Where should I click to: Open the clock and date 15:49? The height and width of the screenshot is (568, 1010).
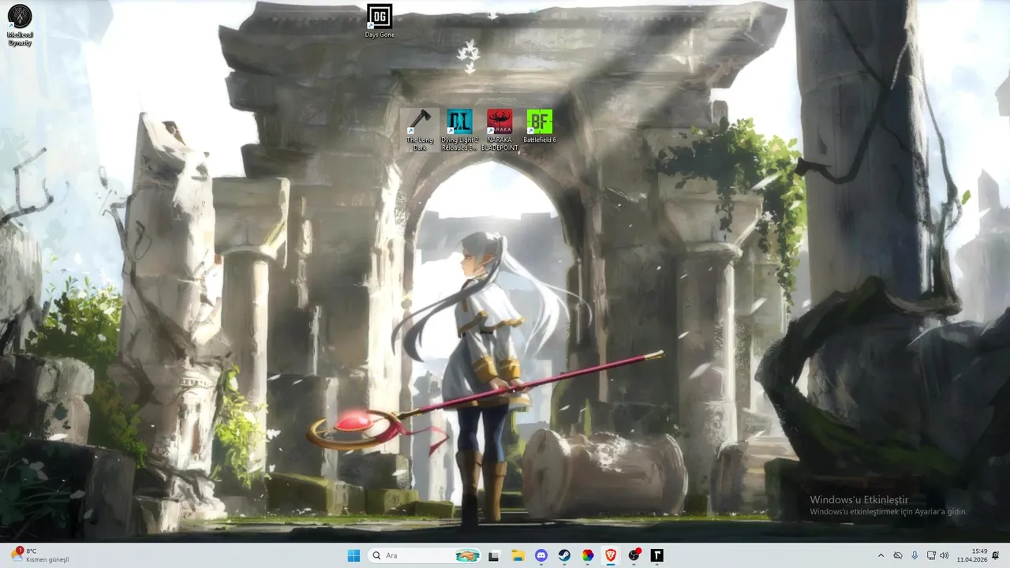point(972,555)
